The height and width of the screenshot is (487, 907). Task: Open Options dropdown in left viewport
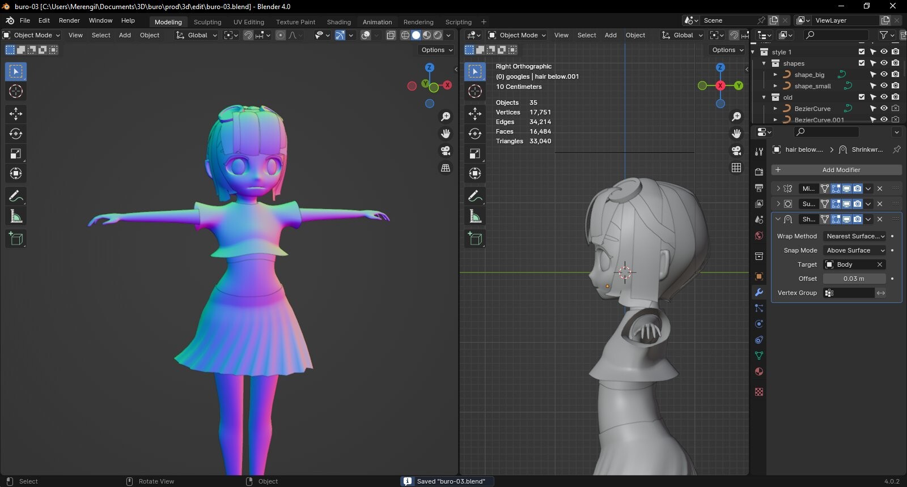tap(436, 50)
